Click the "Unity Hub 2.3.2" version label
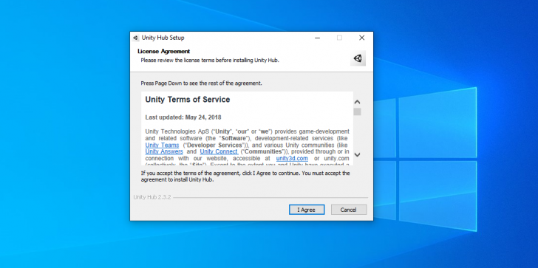Viewport: 538px width, 268px height. (152, 197)
